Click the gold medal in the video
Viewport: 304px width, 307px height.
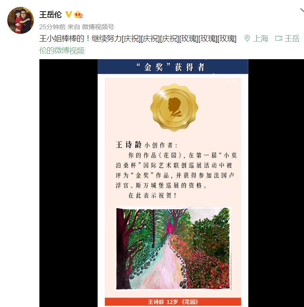pyautogui.click(x=174, y=108)
